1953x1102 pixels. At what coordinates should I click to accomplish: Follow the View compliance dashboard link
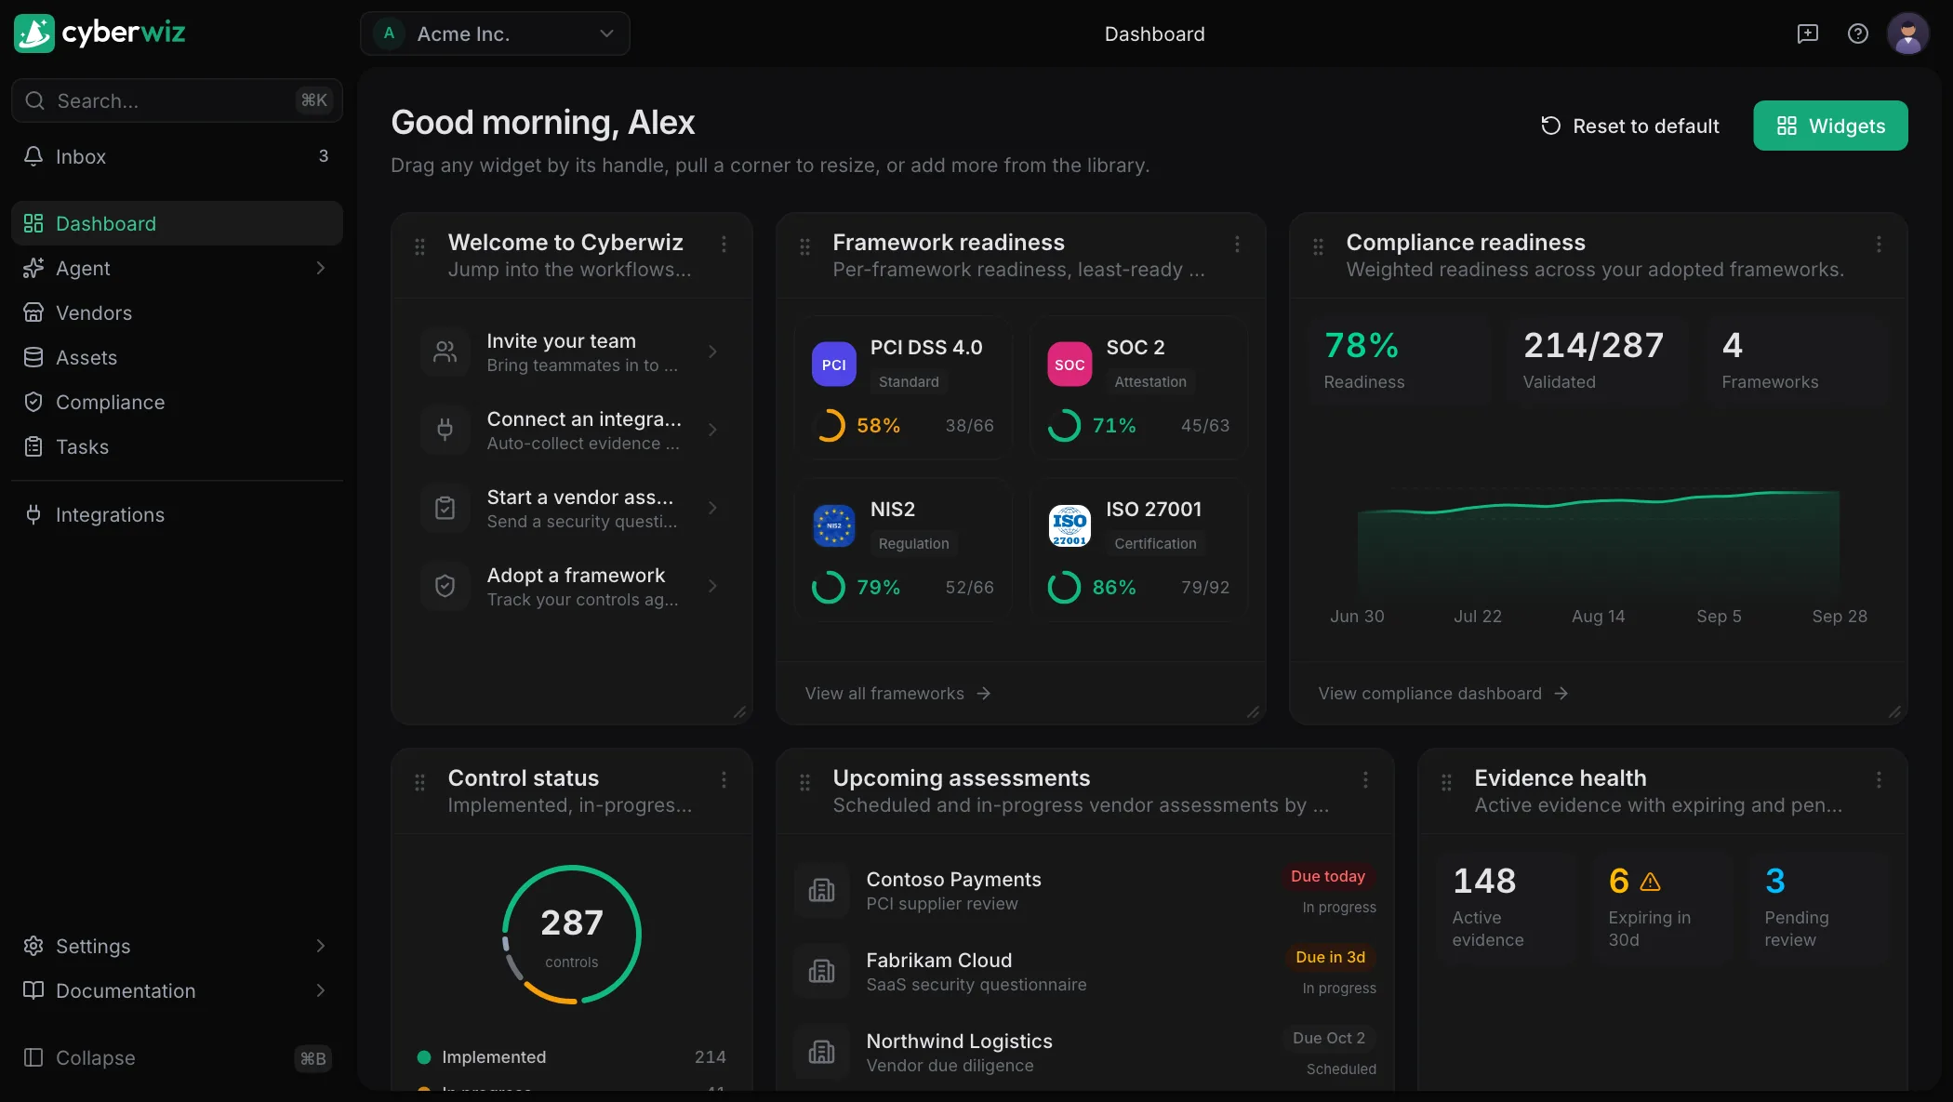tap(1443, 694)
